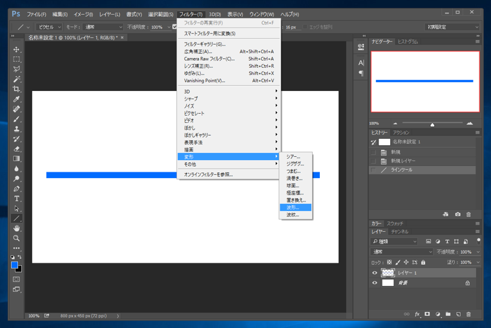Choose フィルターギャラリー(G)... menu item
Screen dimensions: 491x328
click(x=229, y=44)
